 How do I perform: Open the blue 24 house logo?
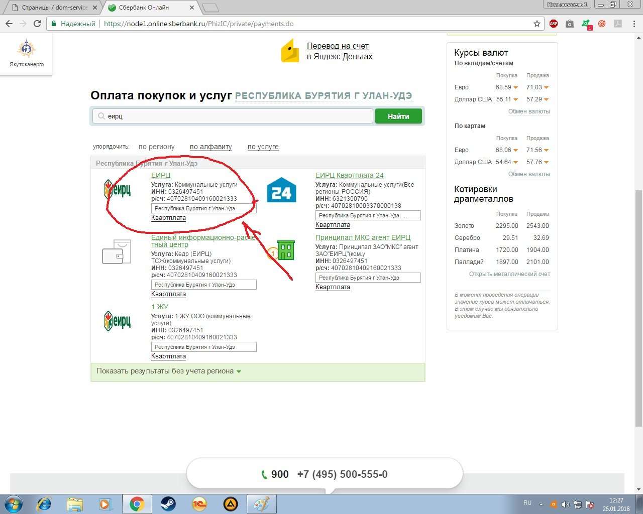pos(281,189)
